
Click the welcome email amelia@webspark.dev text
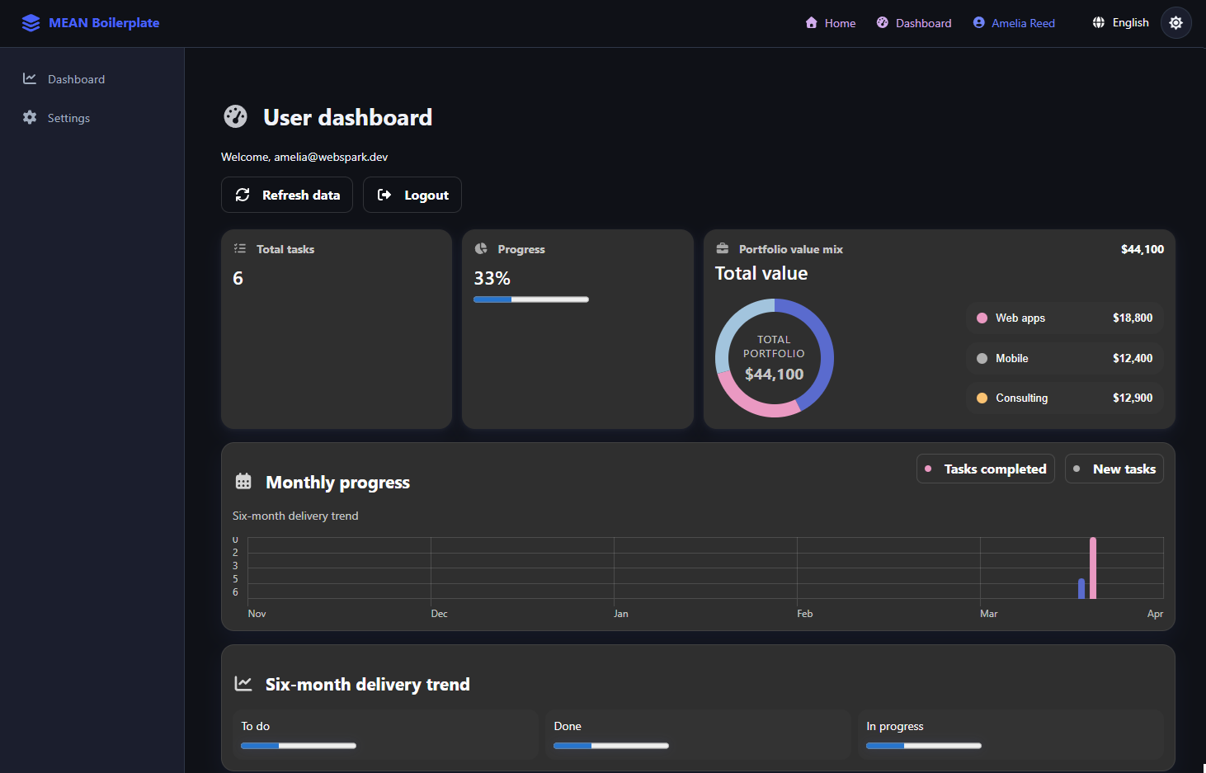pyautogui.click(x=331, y=157)
